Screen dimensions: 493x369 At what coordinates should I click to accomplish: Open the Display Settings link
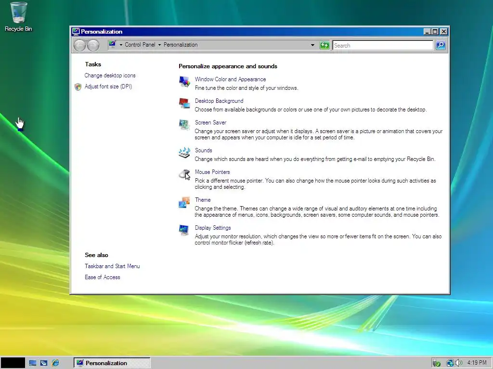click(212, 228)
